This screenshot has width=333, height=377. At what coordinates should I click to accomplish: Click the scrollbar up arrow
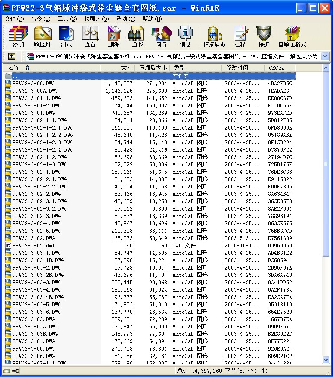(326, 68)
